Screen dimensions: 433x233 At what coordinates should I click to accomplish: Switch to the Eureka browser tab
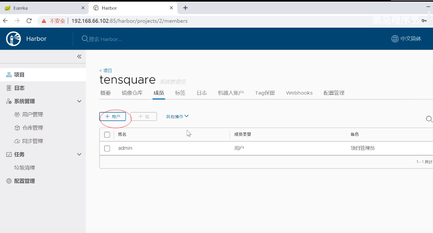44,8
